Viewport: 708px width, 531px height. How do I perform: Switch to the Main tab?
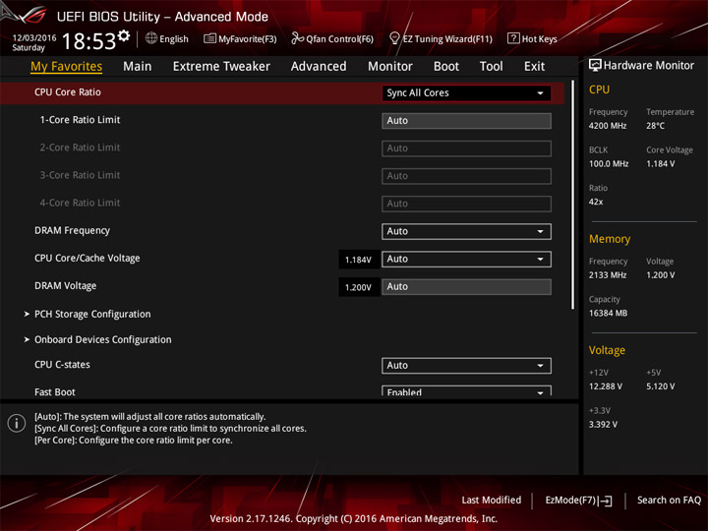pyautogui.click(x=138, y=67)
